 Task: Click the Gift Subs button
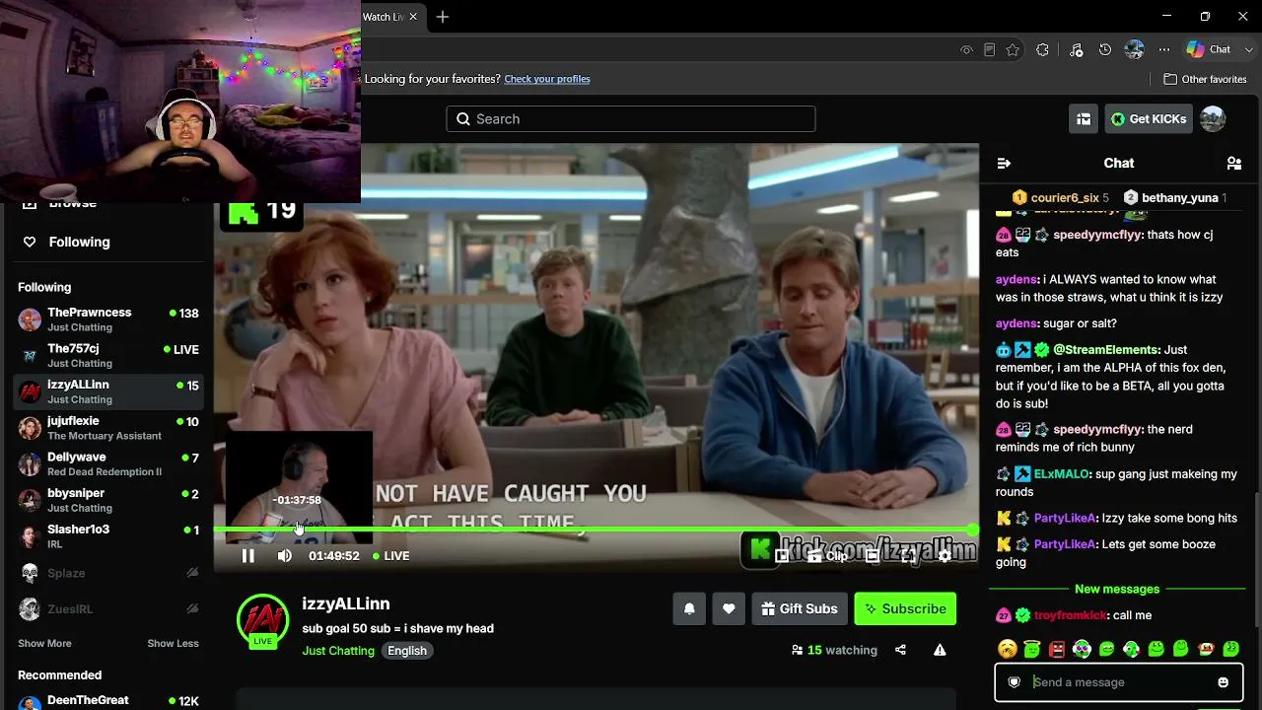pos(800,608)
